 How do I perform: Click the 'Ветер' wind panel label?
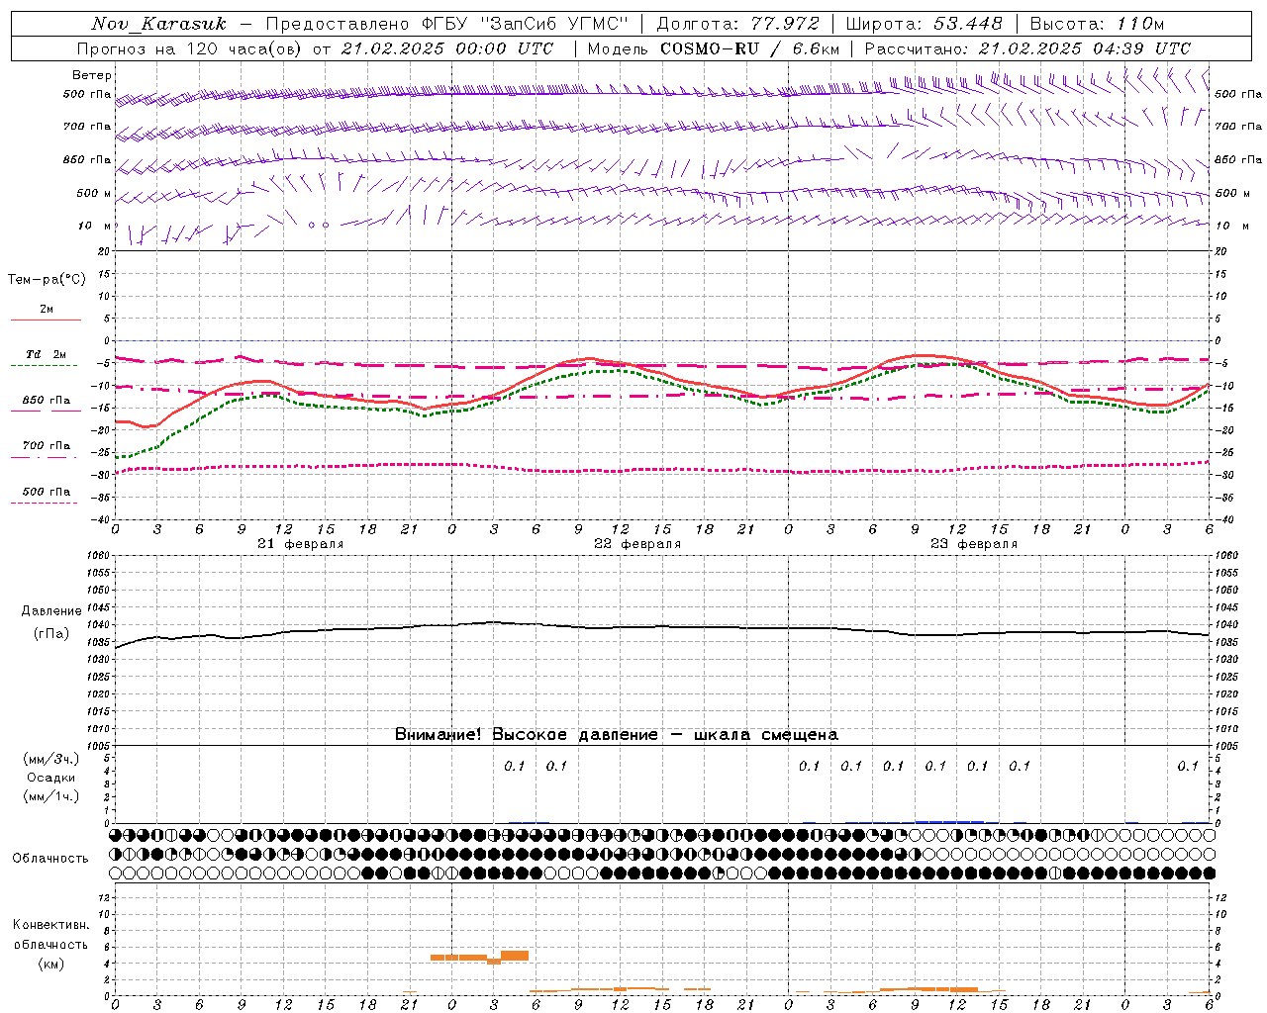(x=92, y=75)
